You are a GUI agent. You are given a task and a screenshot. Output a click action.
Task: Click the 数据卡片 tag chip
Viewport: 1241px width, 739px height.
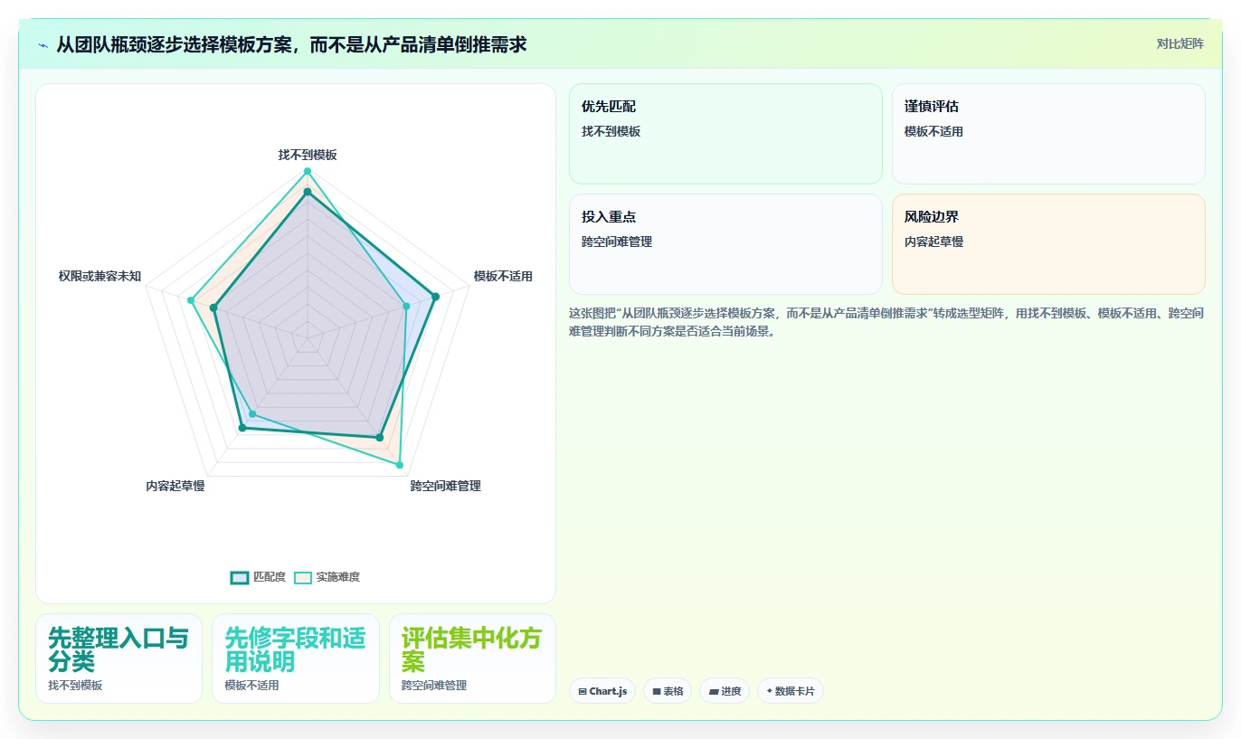click(791, 691)
